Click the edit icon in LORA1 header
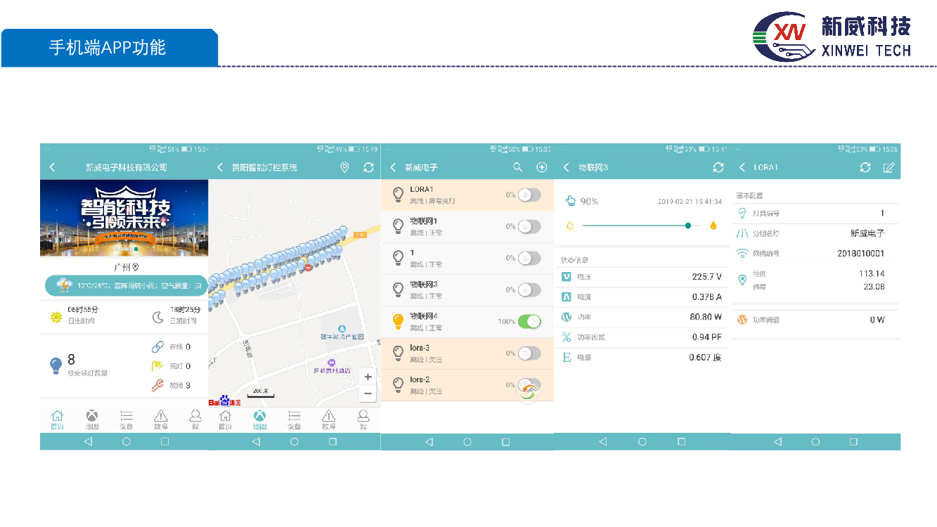The width and height of the screenshot is (937, 527). click(888, 167)
